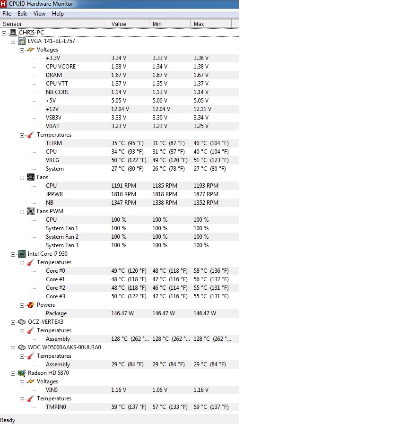
Task: Collapse the EVGA Temperatures group
Action: pos(22,136)
